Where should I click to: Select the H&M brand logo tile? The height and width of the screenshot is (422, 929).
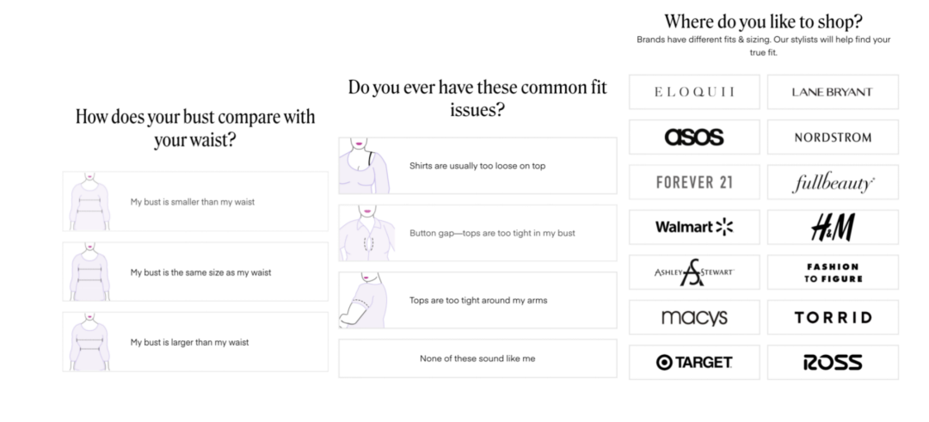(x=832, y=227)
